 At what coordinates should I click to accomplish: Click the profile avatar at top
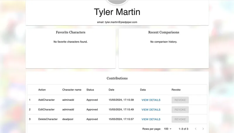coord(117,2)
